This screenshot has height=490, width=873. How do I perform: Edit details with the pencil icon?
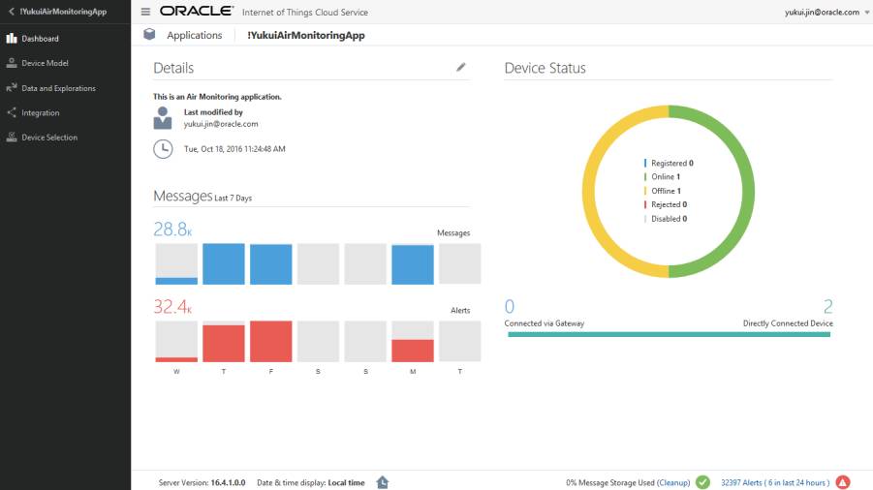(460, 67)
